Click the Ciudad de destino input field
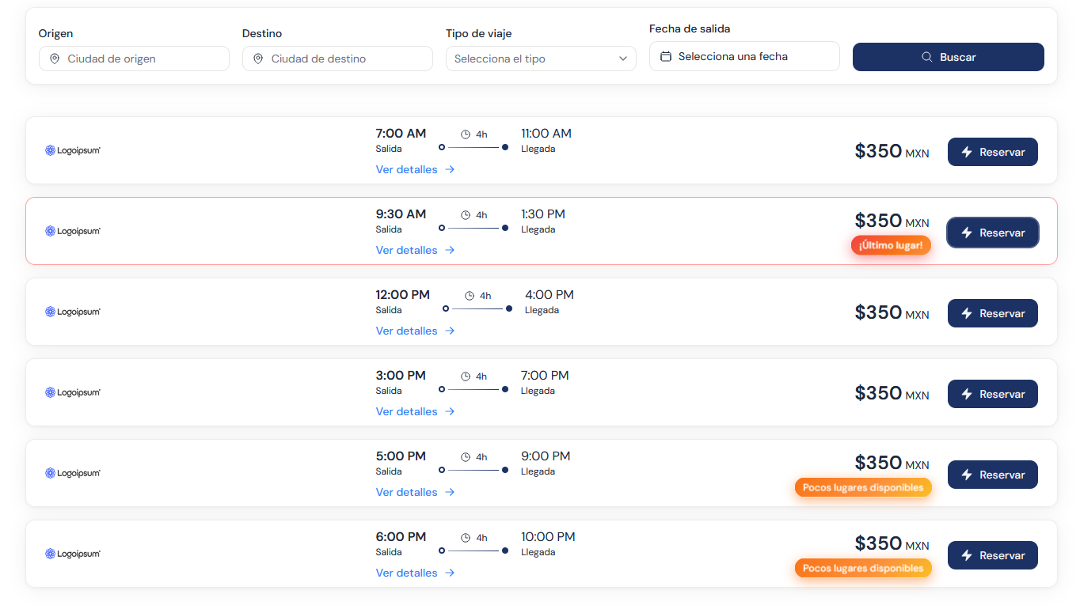 [337, 59]
